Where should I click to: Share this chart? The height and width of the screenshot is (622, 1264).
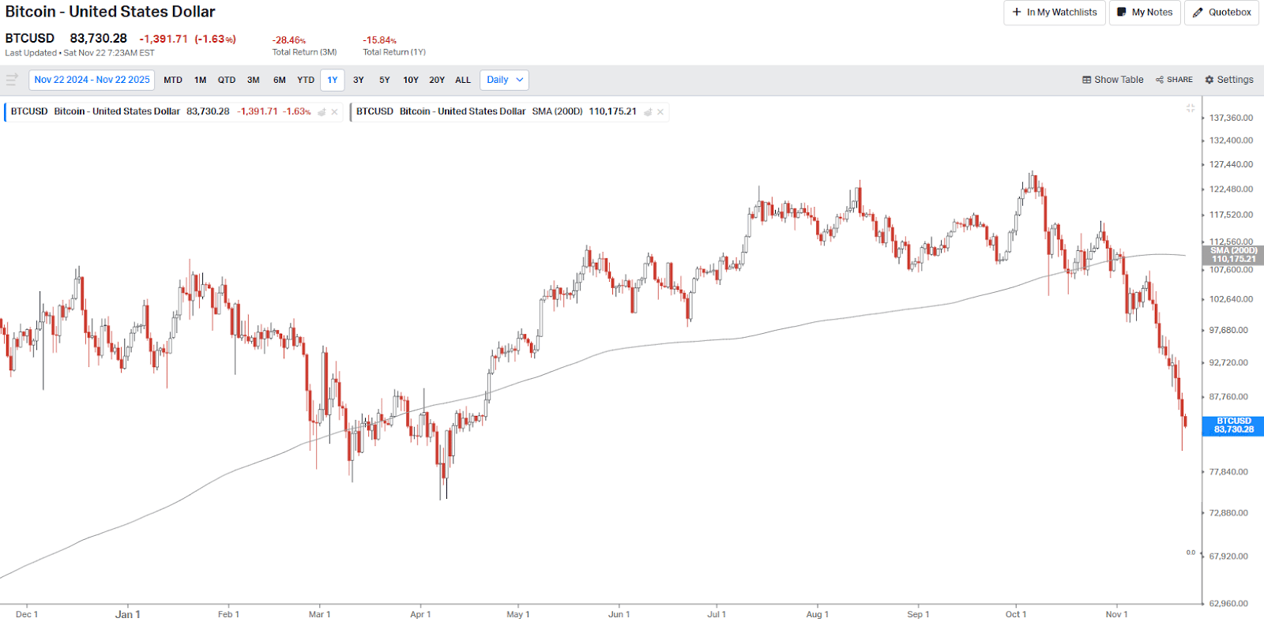[1174, 80]
